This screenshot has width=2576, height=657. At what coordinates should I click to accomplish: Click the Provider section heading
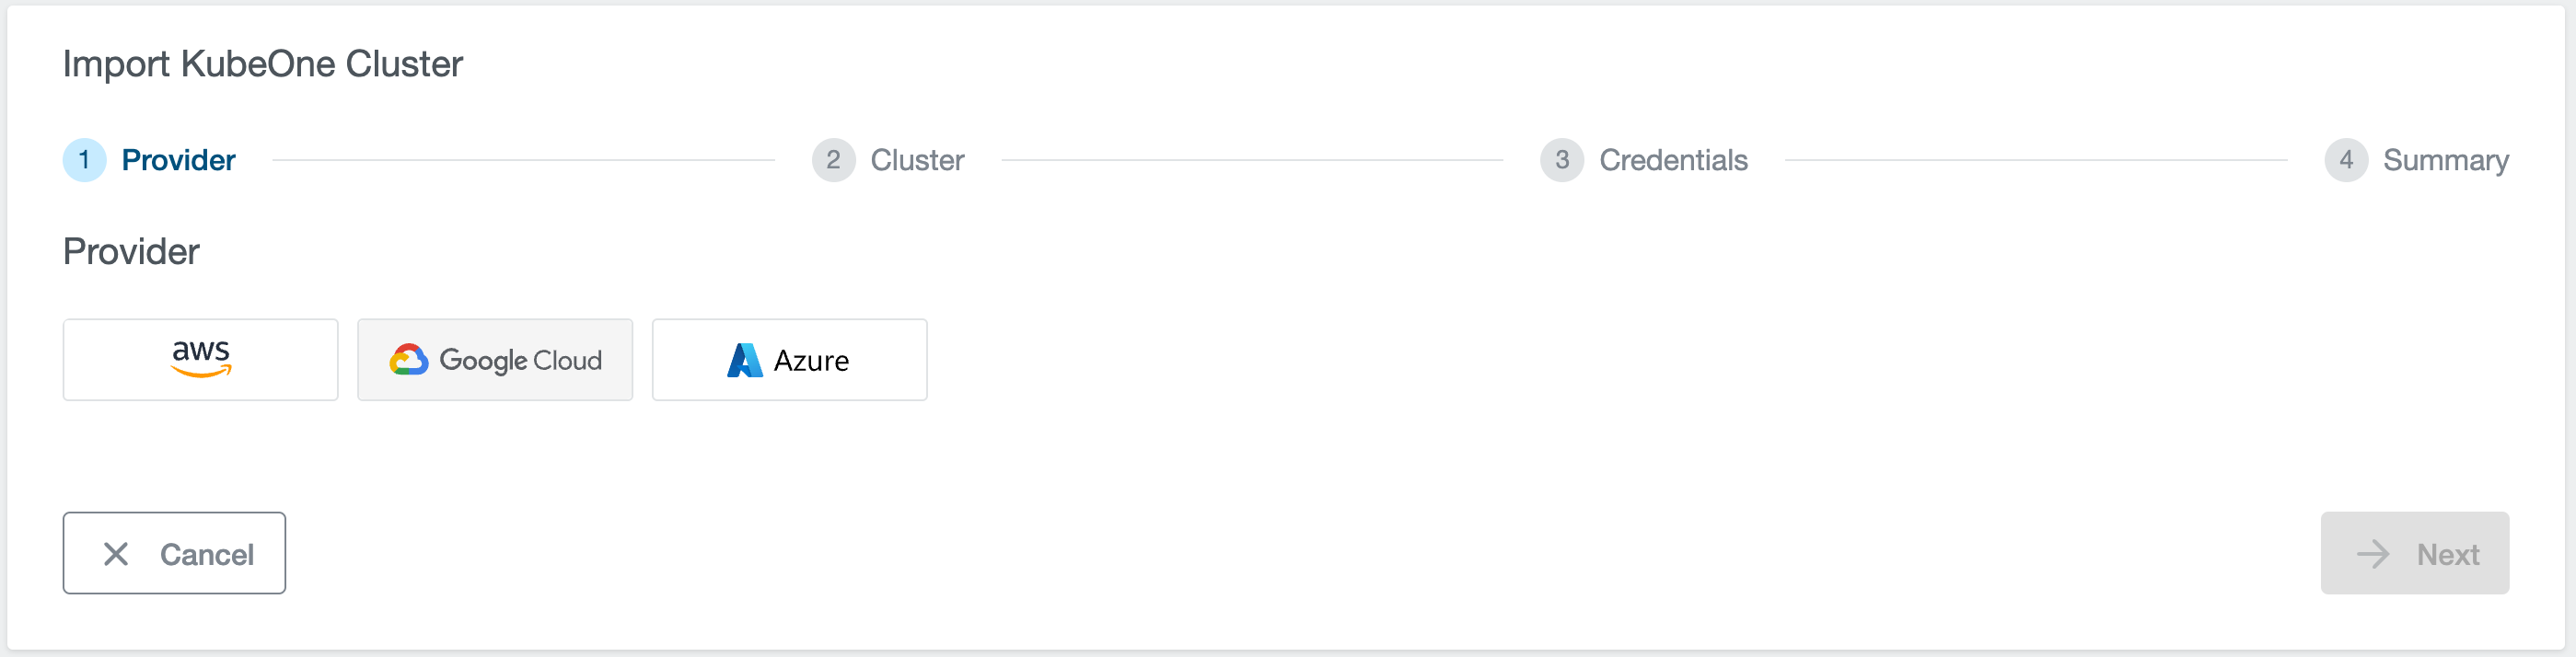pos(131,252)
